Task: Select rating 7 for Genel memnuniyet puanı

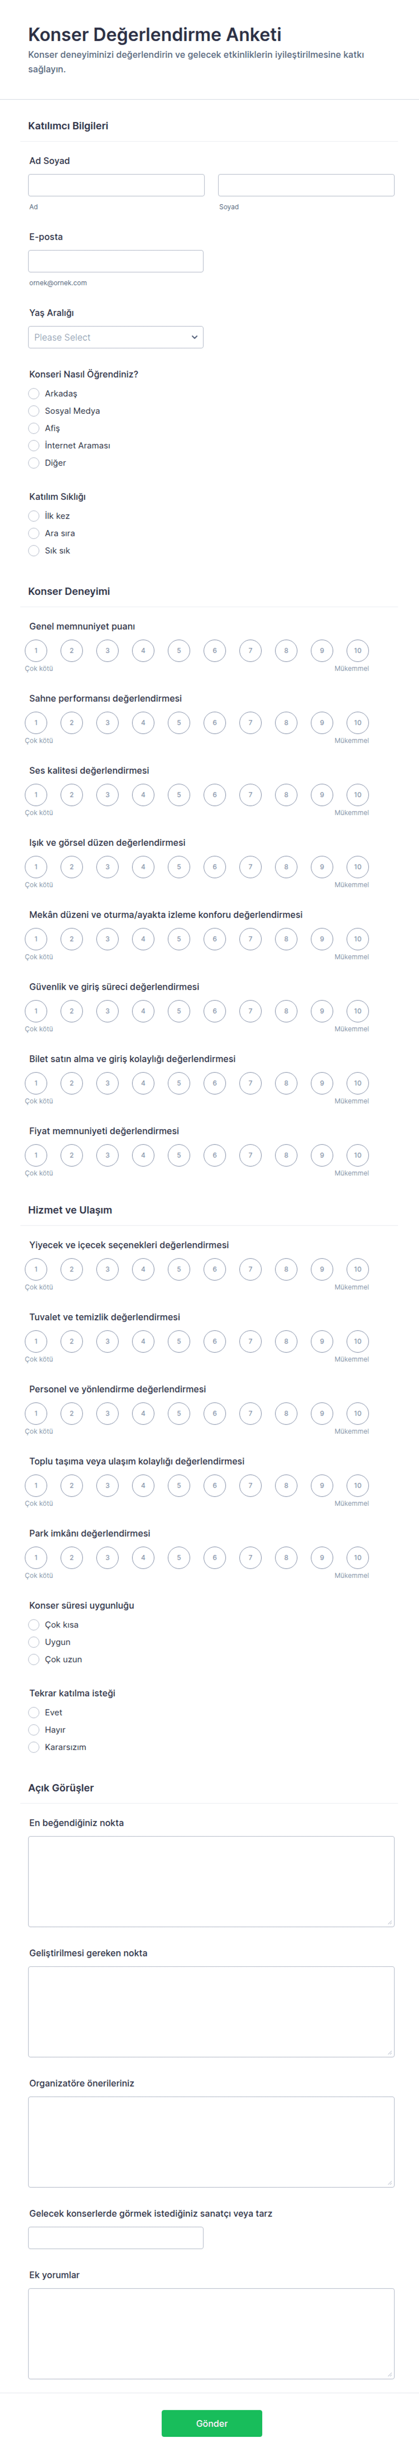Action: 250,651
